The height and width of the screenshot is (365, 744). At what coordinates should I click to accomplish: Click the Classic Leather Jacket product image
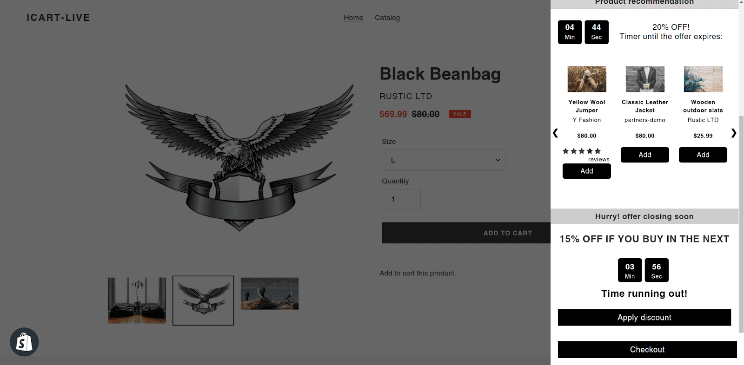click(x=645, y=79)
